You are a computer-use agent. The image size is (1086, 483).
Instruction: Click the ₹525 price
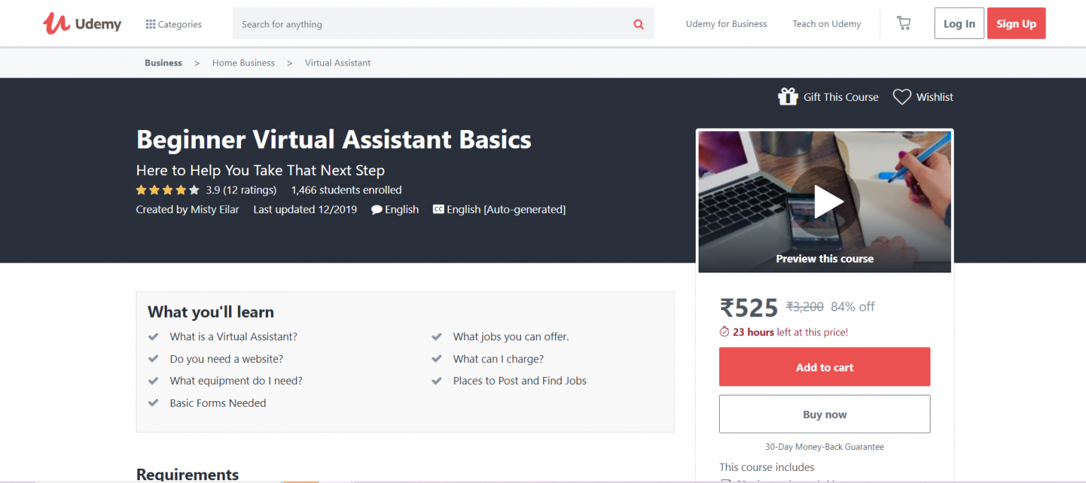(749, 307)
